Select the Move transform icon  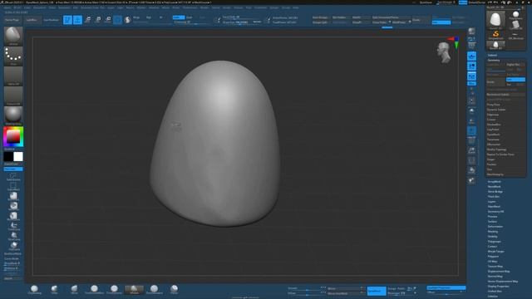coord(87,20)
